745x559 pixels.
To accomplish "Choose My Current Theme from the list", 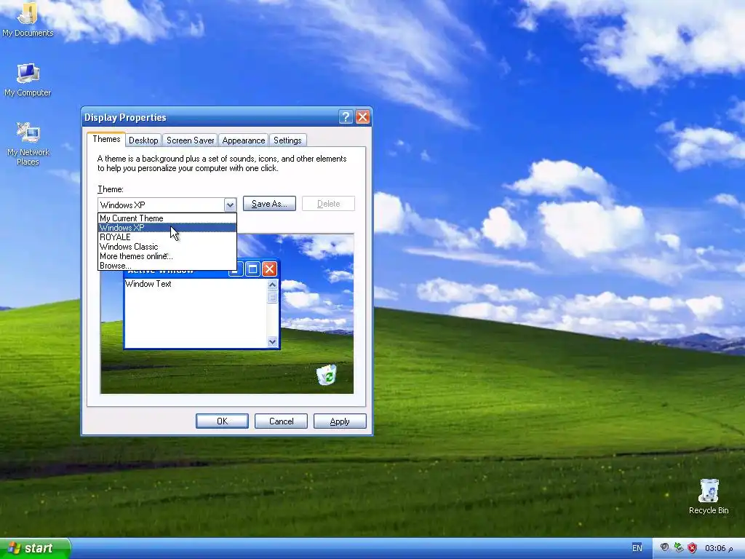I will tap(167, 218).
